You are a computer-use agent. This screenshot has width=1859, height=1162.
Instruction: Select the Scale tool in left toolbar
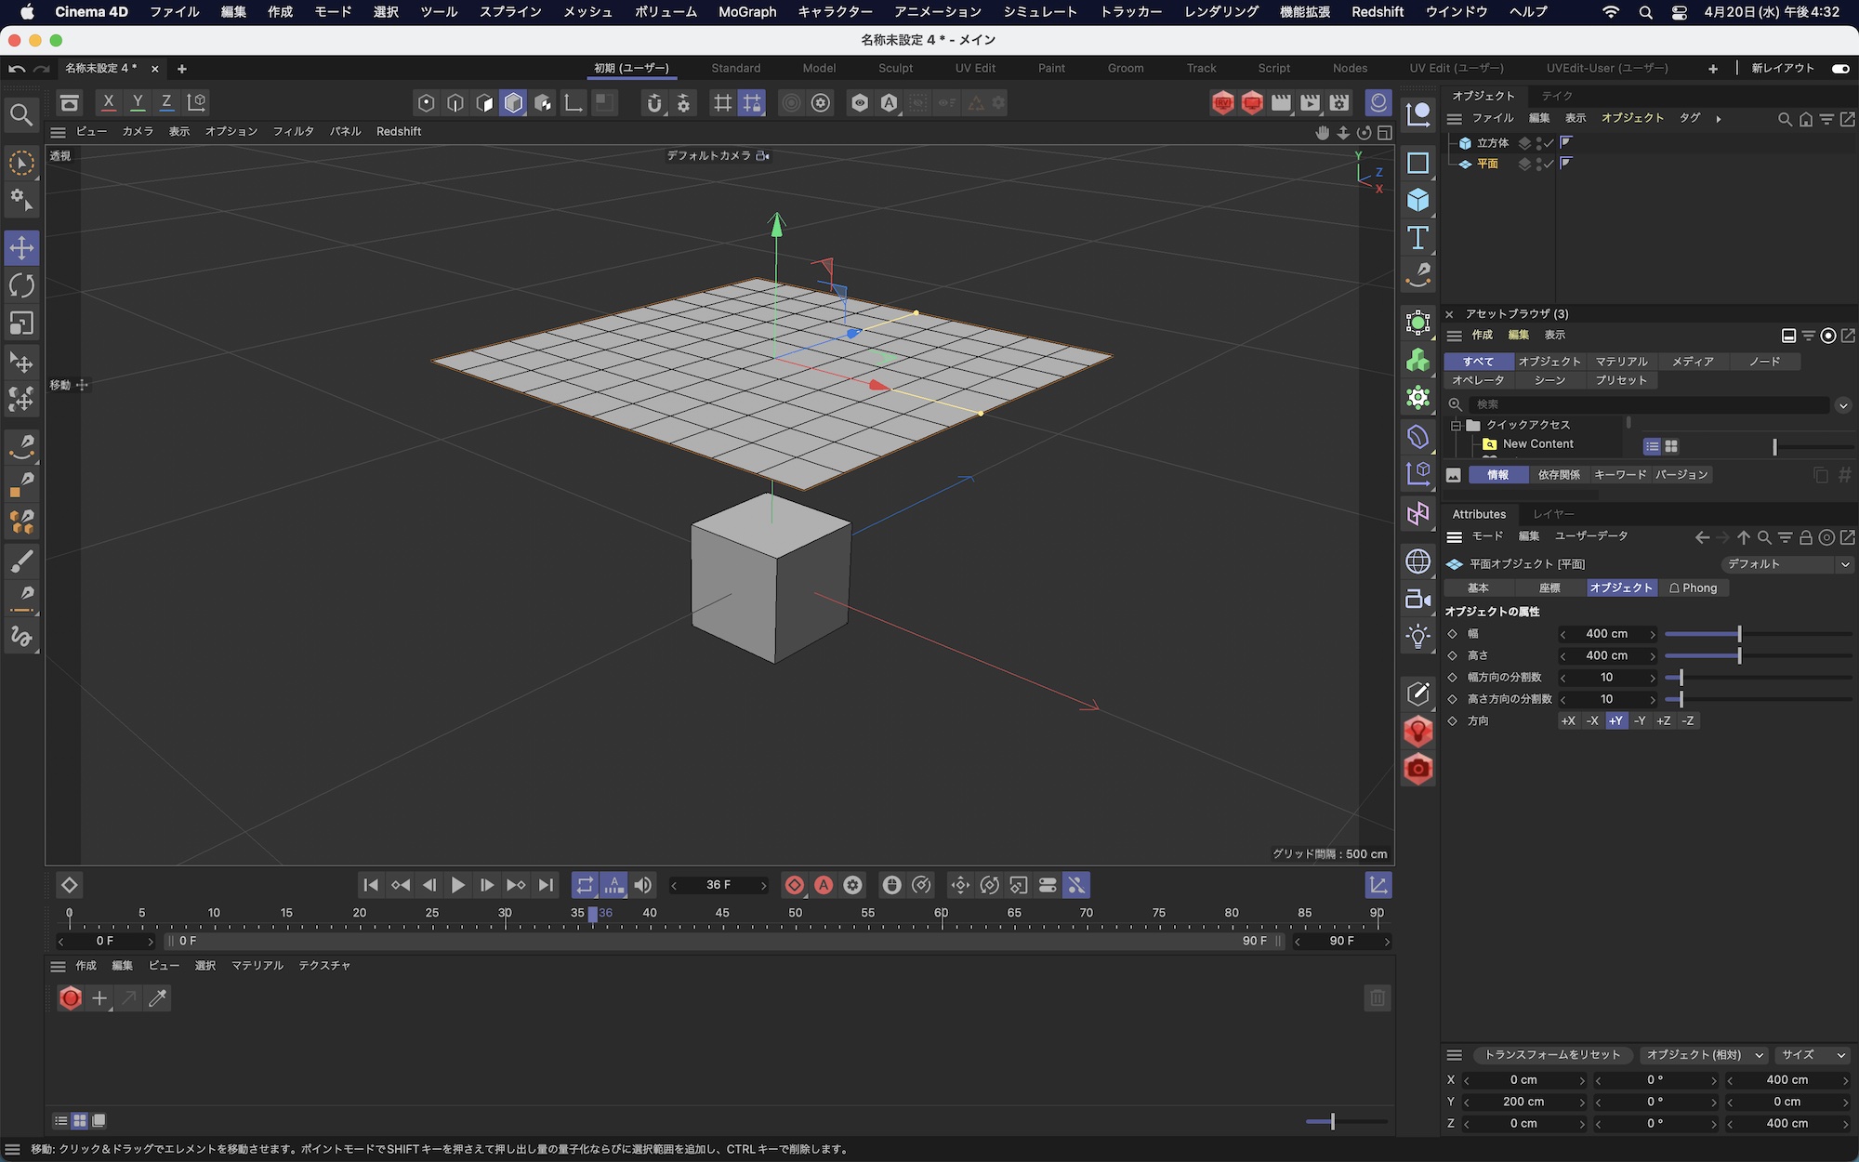click(x=21, y=324)
